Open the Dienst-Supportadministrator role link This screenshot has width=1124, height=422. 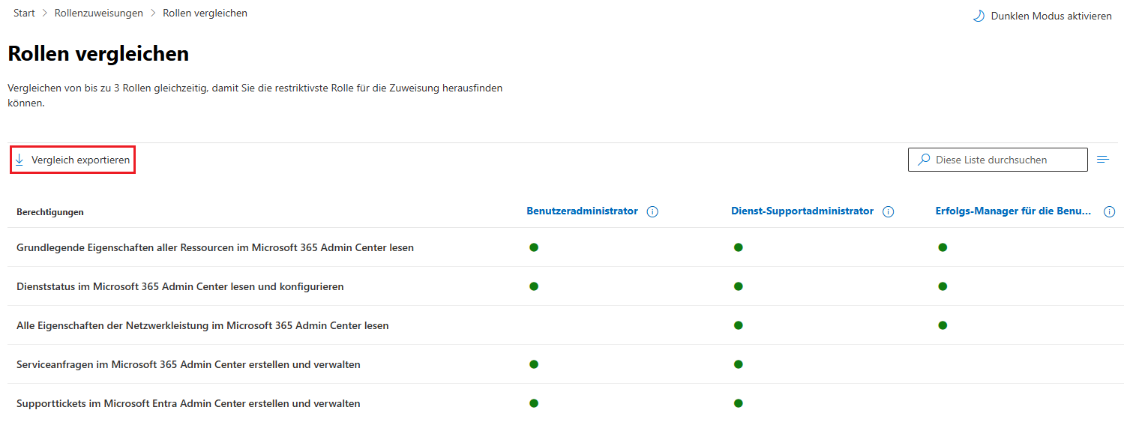pos(802,211)
